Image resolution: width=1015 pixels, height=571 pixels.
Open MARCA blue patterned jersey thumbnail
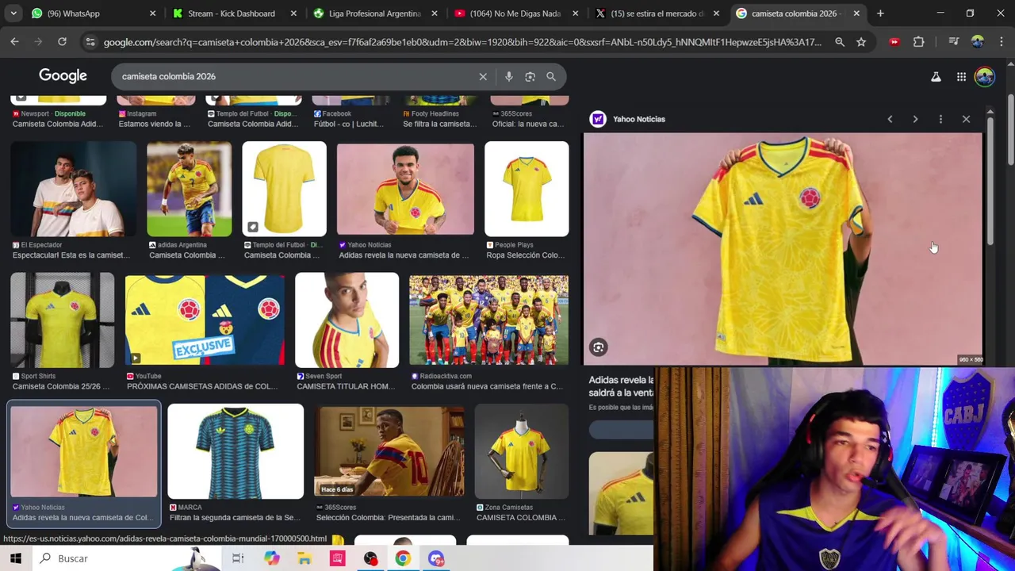click(x=236, y=451)
